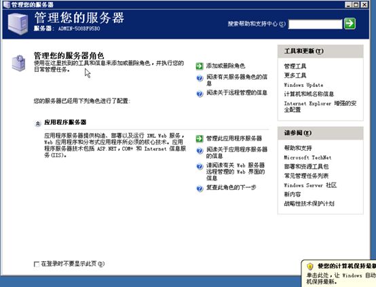Open 阅读关于应用程序服务器的信息 link
The image size is (376, 287).
point(237,153)
